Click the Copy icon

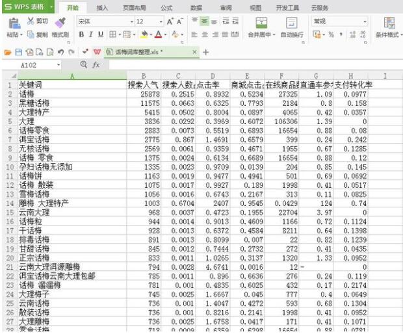click(31, 34)
